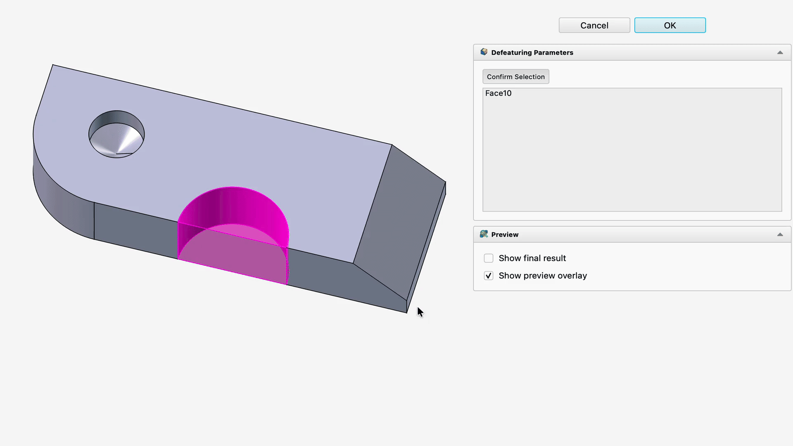The width and height of the screenshot is (793, 446).
Task: Click the Preview panel icon
Action: [484, 234]
